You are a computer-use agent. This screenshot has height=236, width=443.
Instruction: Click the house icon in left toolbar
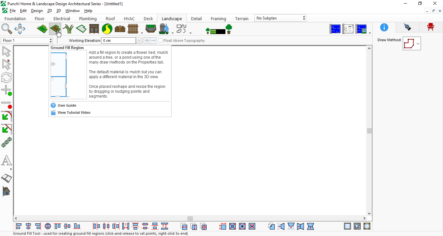point(6,191)
